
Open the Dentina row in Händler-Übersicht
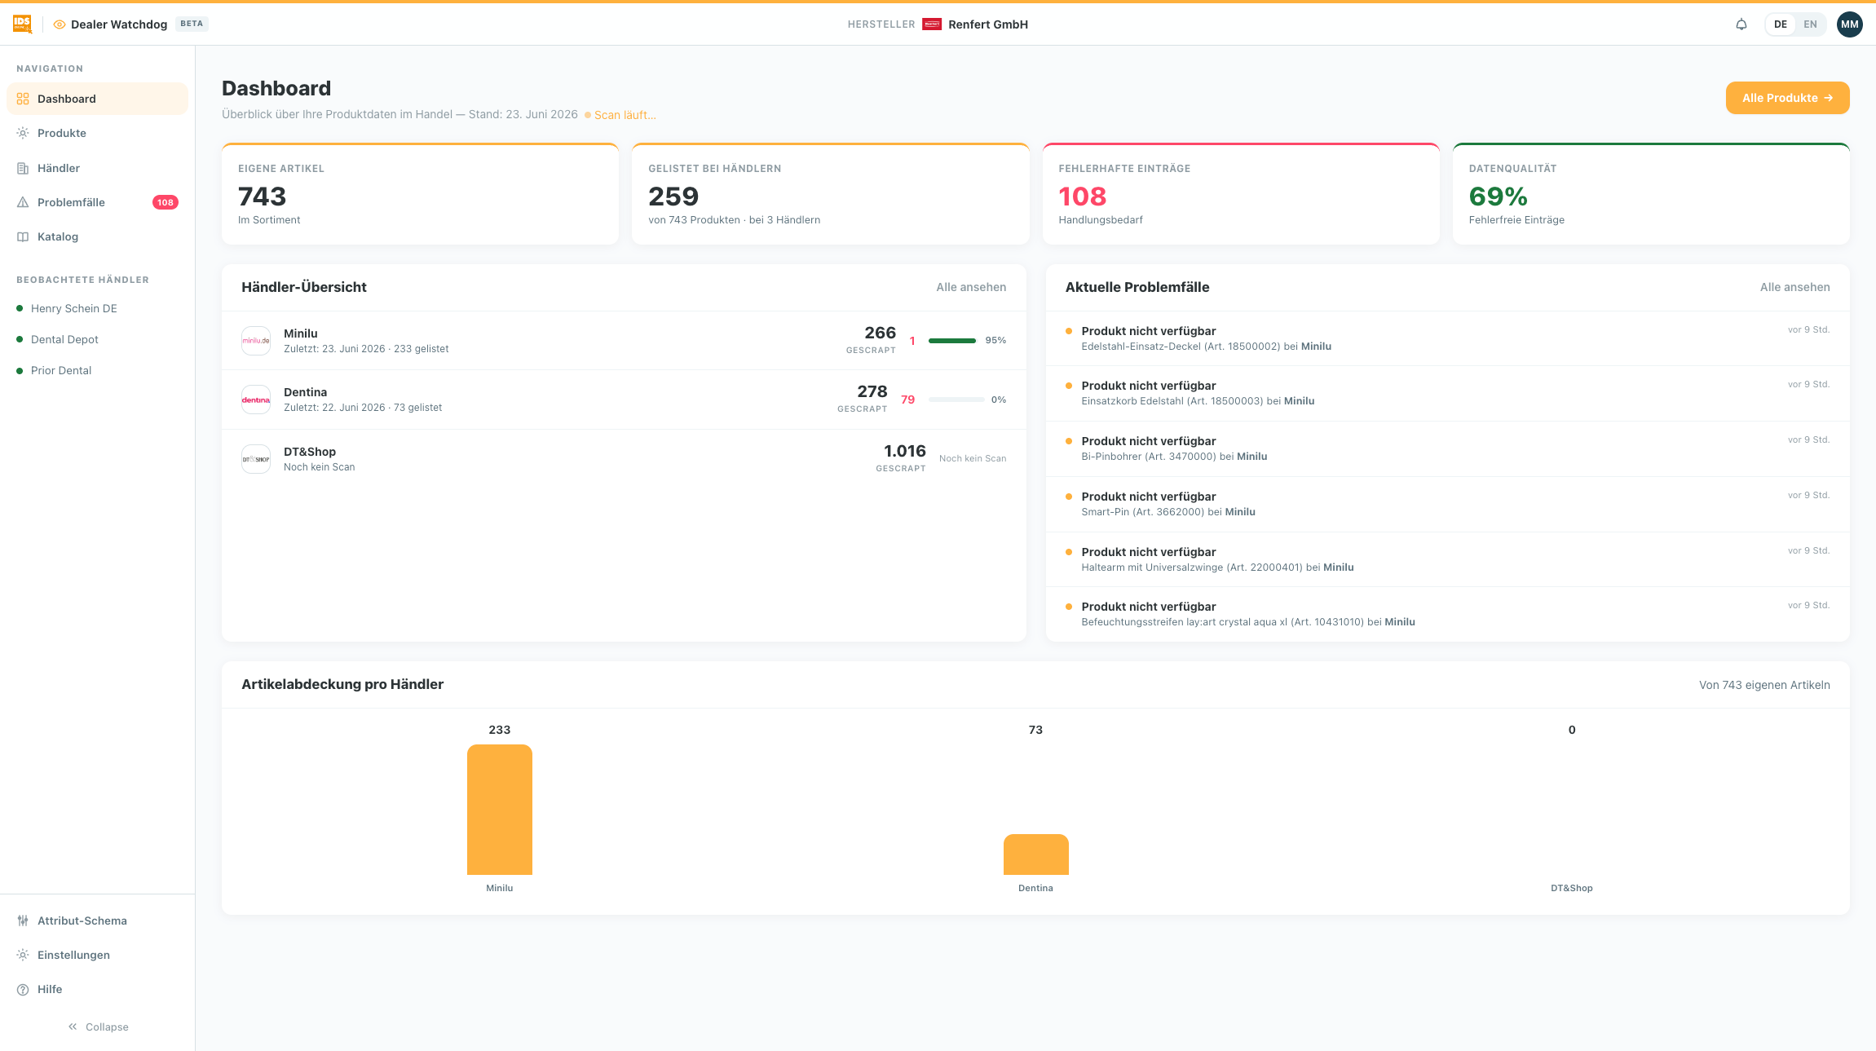click(x=624, y=400)
